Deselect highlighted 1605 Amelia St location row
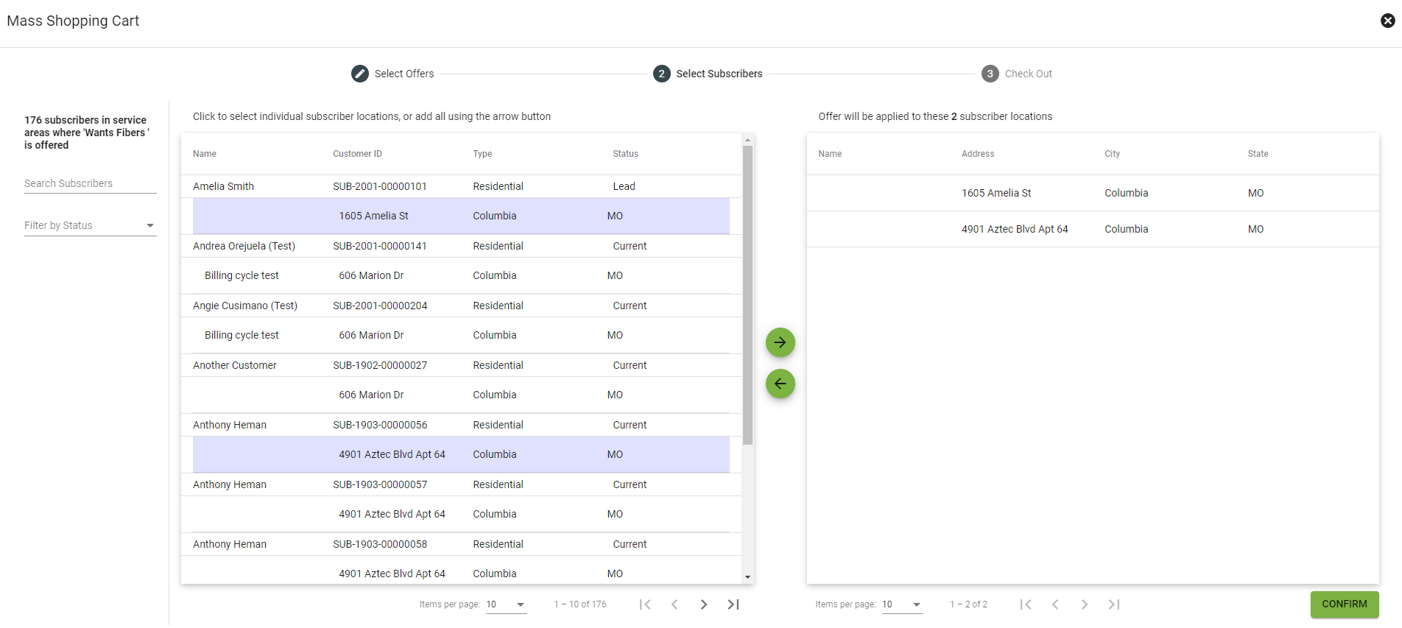This screenshot has width=1402, height=628. point(461,216)
